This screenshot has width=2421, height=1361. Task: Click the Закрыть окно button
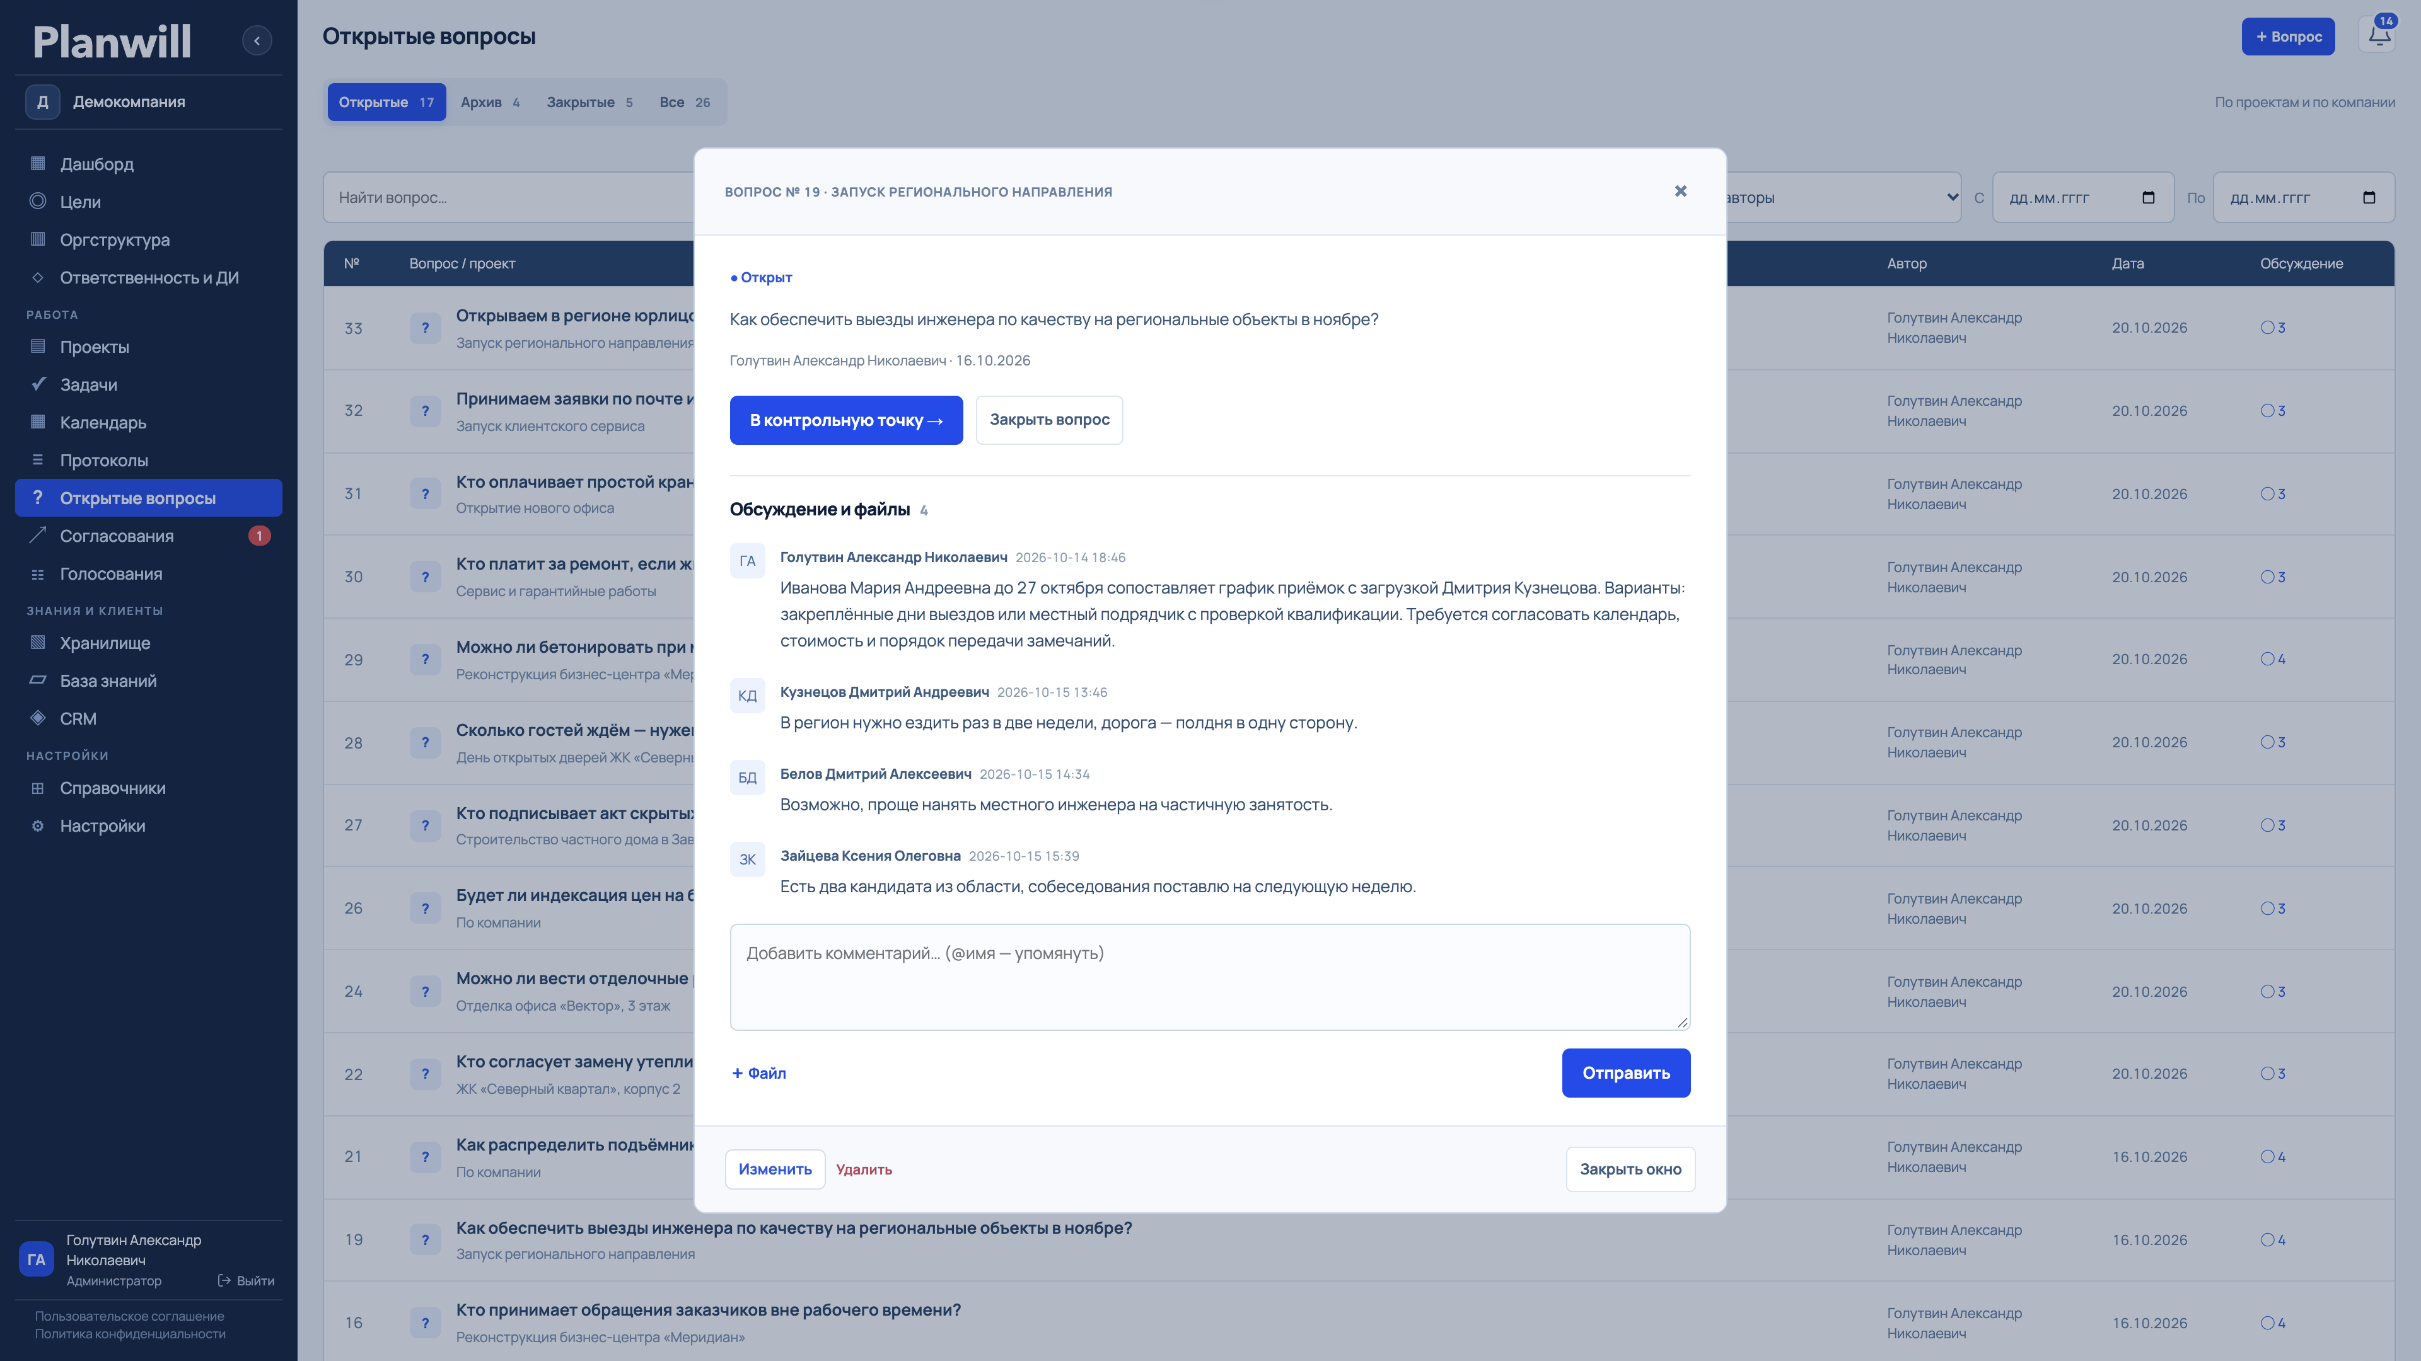(x=1630, y=1169)
